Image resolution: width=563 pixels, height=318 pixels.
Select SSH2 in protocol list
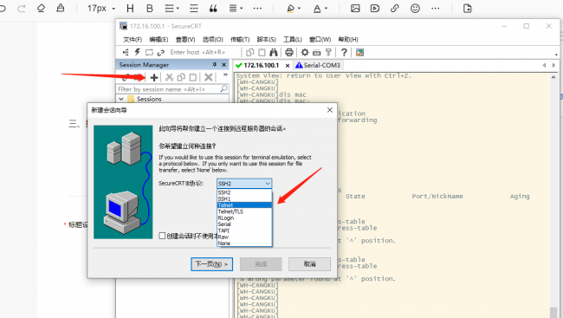[244, 192]
